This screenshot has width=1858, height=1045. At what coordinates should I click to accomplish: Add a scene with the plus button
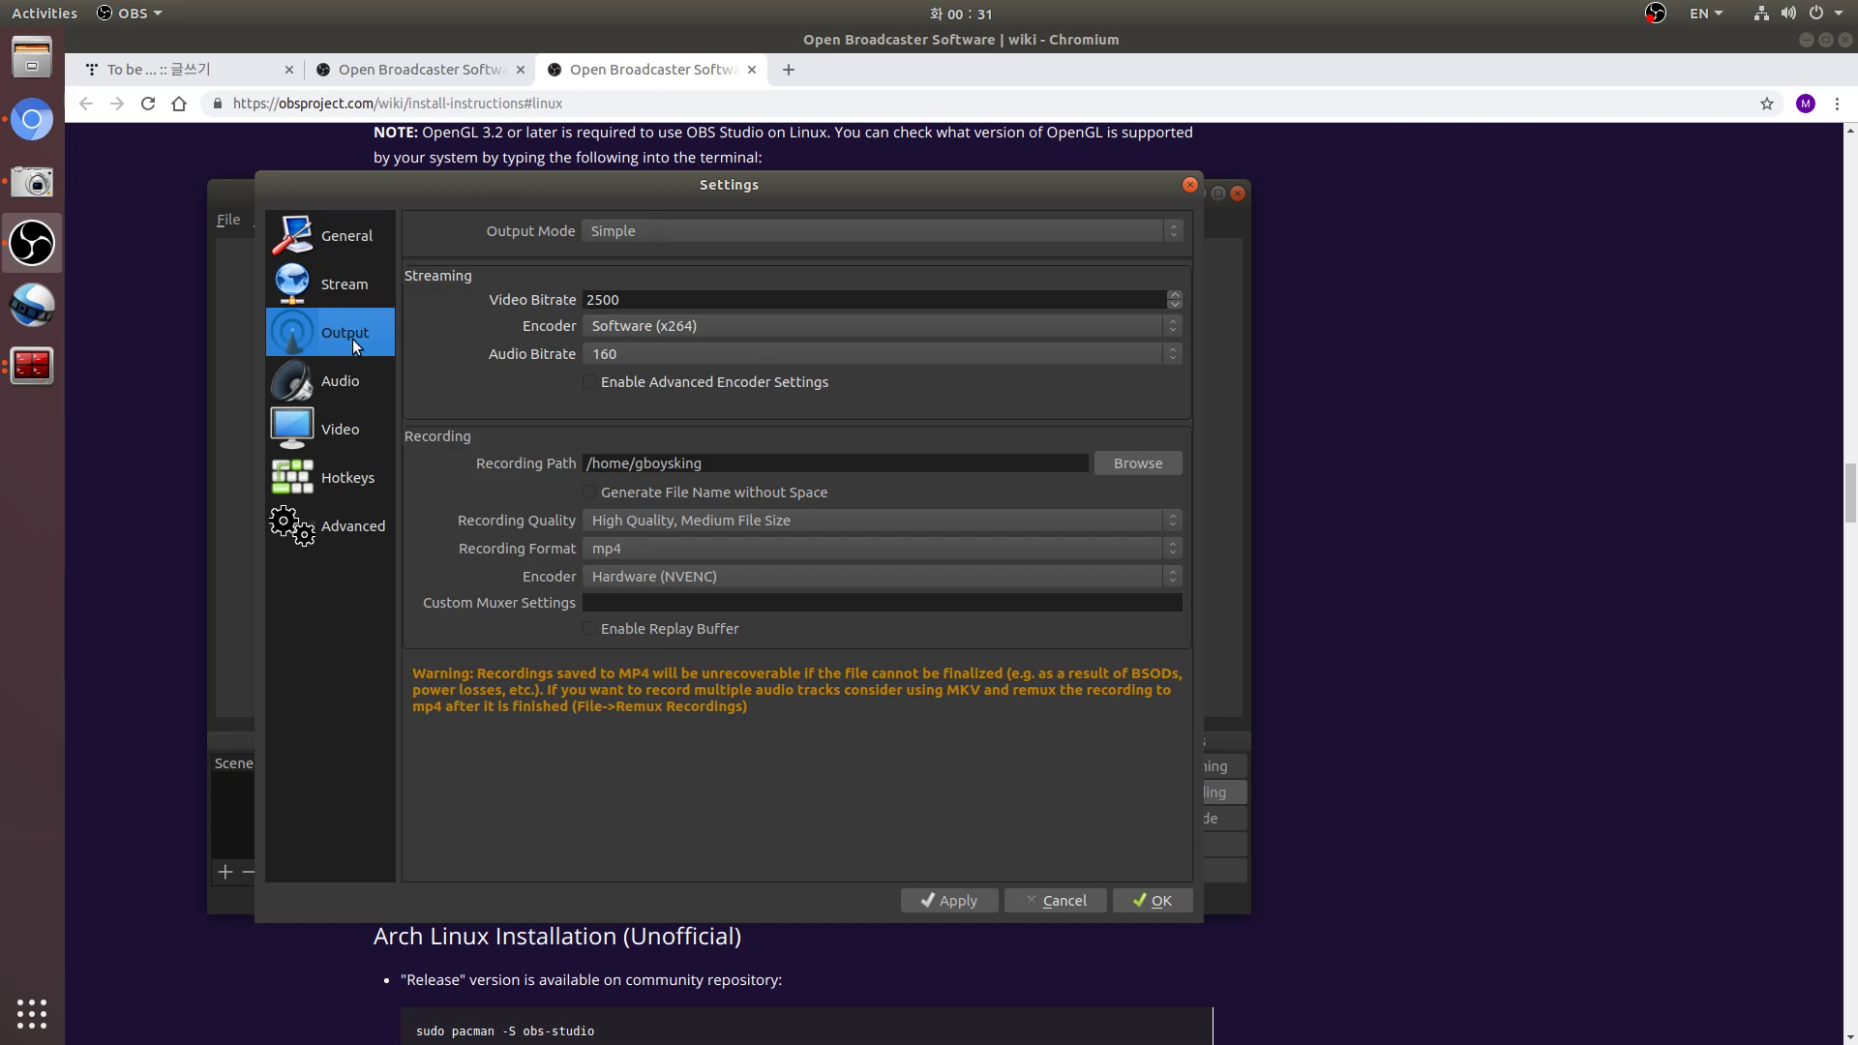pos(225,872)
